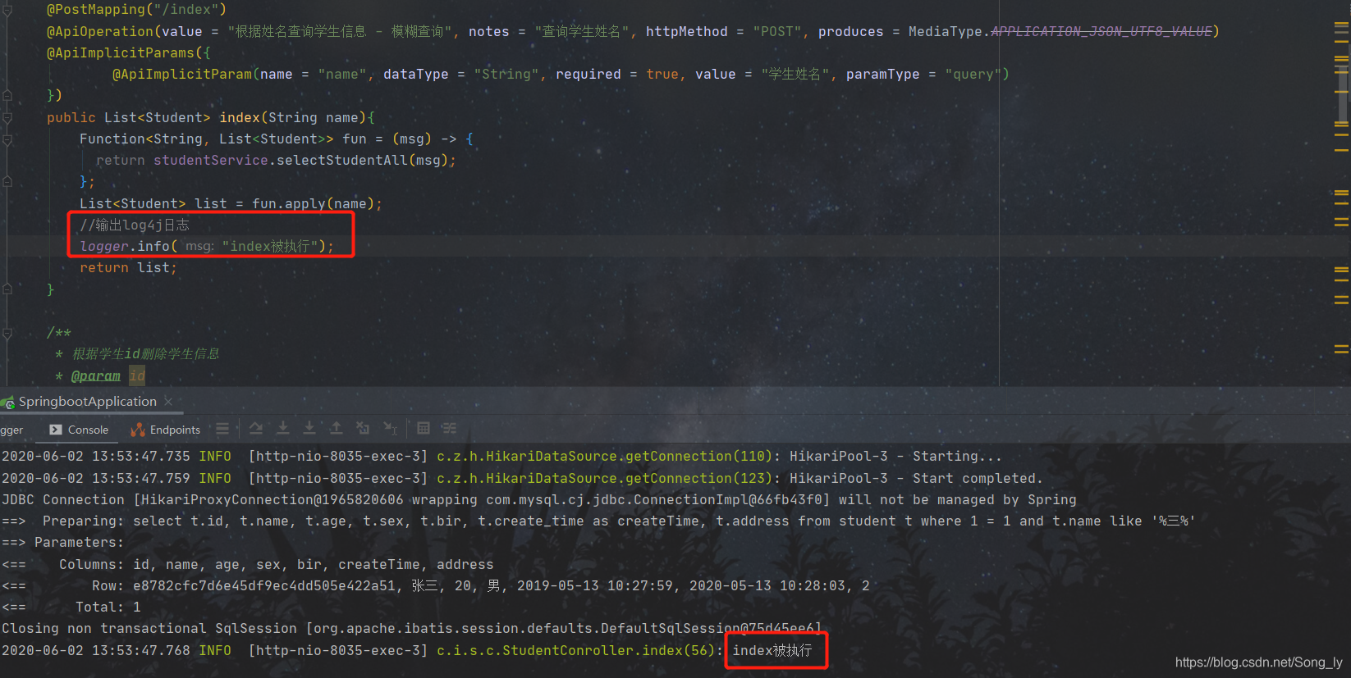Open HikariDataSource.getConnection(110) source link

pyautogui.click(x=604, y=457)
